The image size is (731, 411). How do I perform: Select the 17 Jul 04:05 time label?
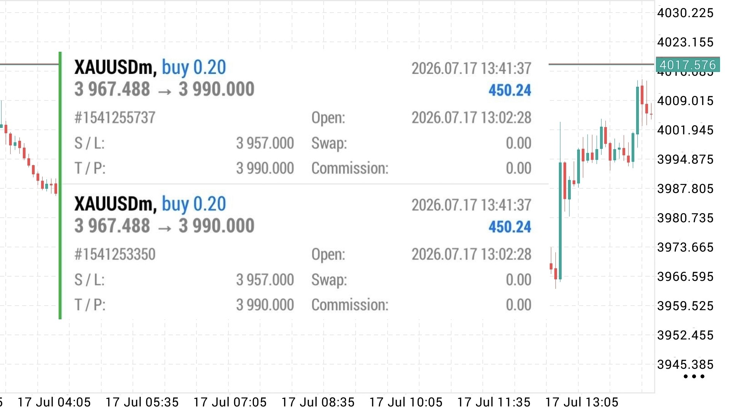click(x=54, y=402)
